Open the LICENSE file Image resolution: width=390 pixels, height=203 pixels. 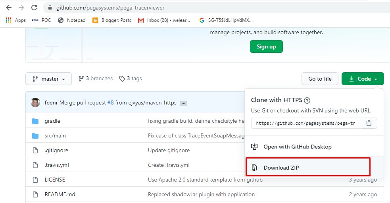(55, 180)
